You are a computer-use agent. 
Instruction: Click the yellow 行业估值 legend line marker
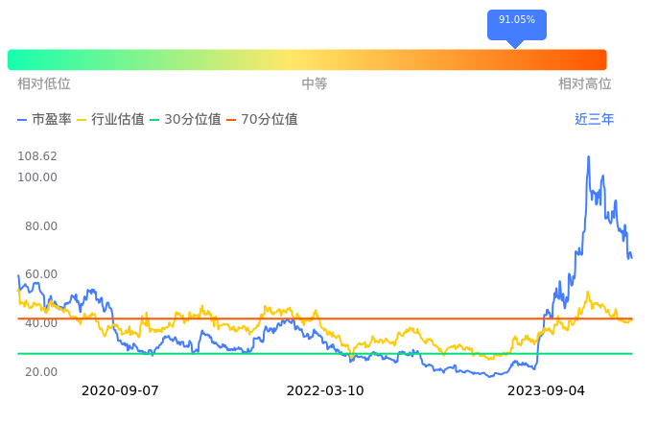[x=82, y=120]
